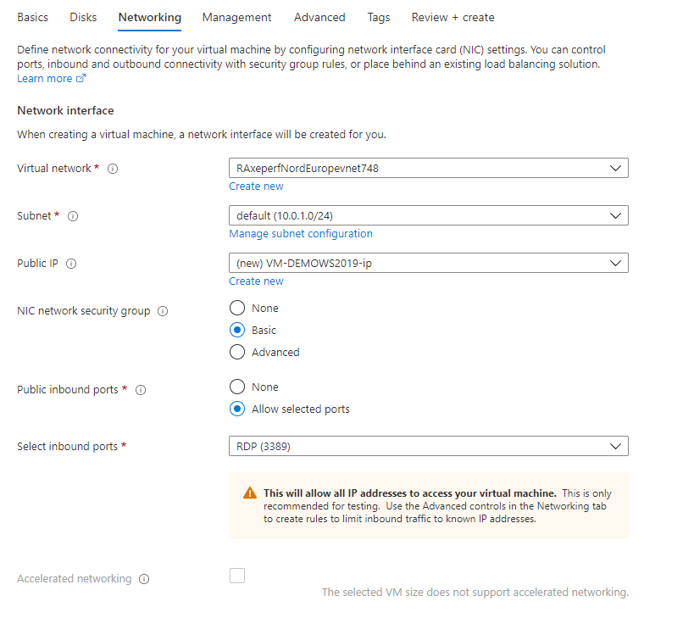Choose Advanced NIC network security group option
This screenshot has width=683, height=618.
(237, 353)
